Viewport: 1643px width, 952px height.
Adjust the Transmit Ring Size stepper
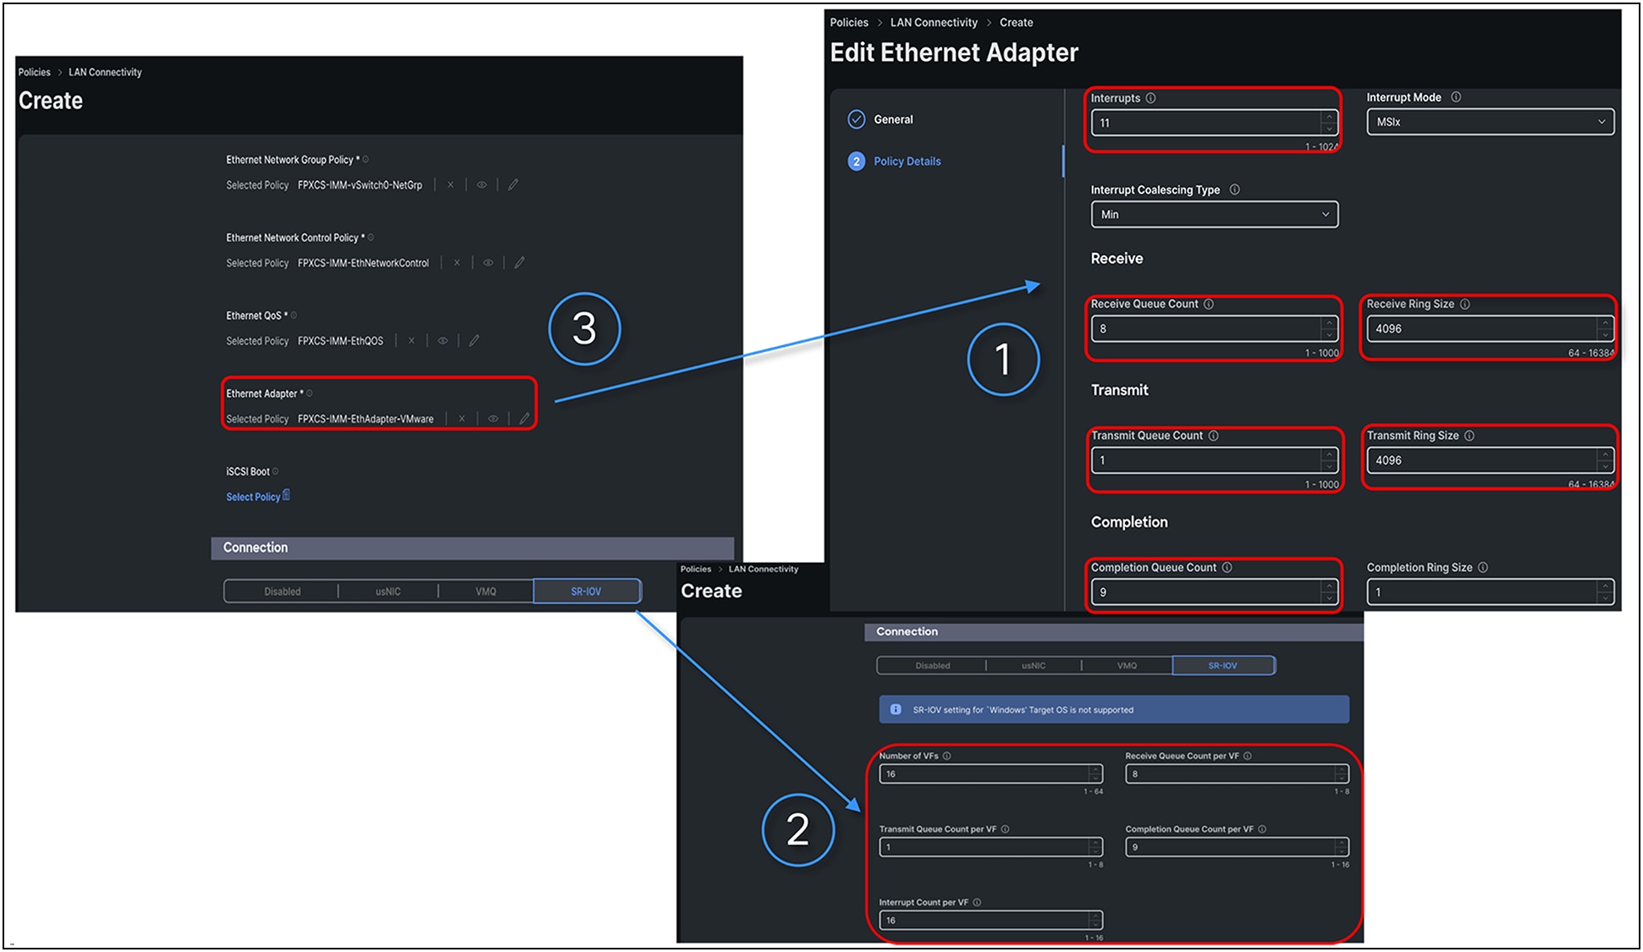click(x=1605, y=460)
